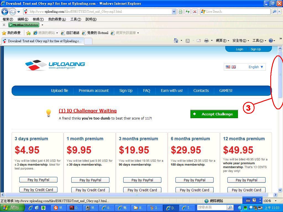This screenshot has width=283, height=212.
Task: Open the recent pages dropdown beside Forward
Action: coord(19,12)
